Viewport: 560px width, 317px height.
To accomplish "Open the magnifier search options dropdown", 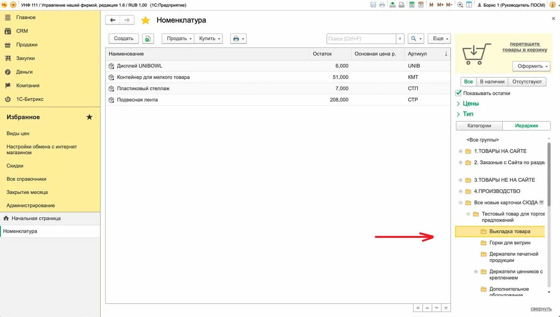I will tap(416, 38).
